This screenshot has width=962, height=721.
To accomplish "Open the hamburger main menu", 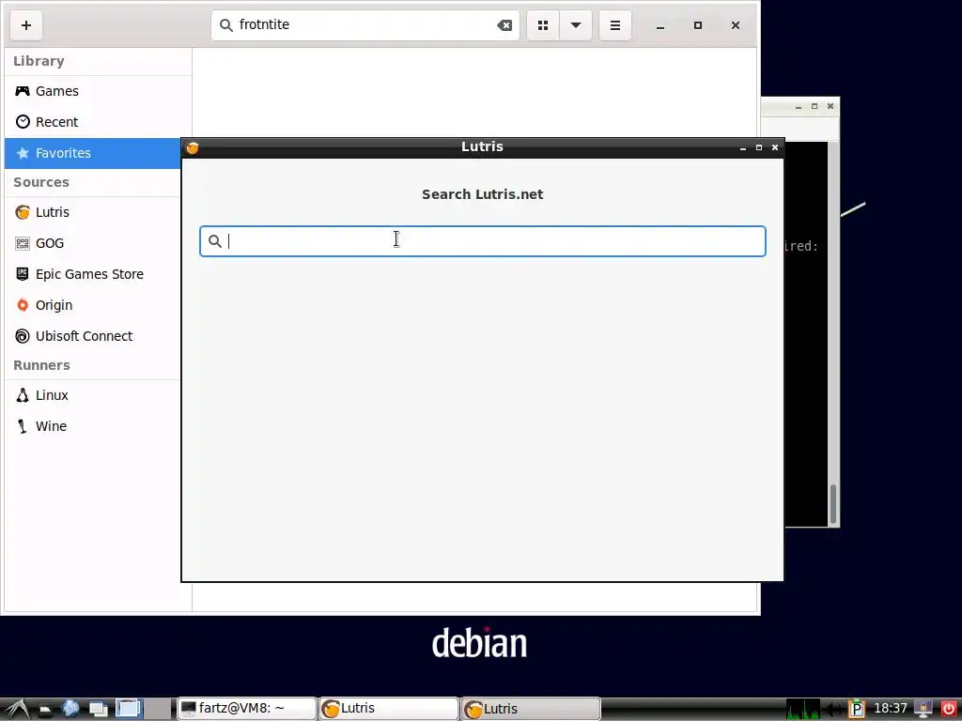I will [x=614, y=25].
